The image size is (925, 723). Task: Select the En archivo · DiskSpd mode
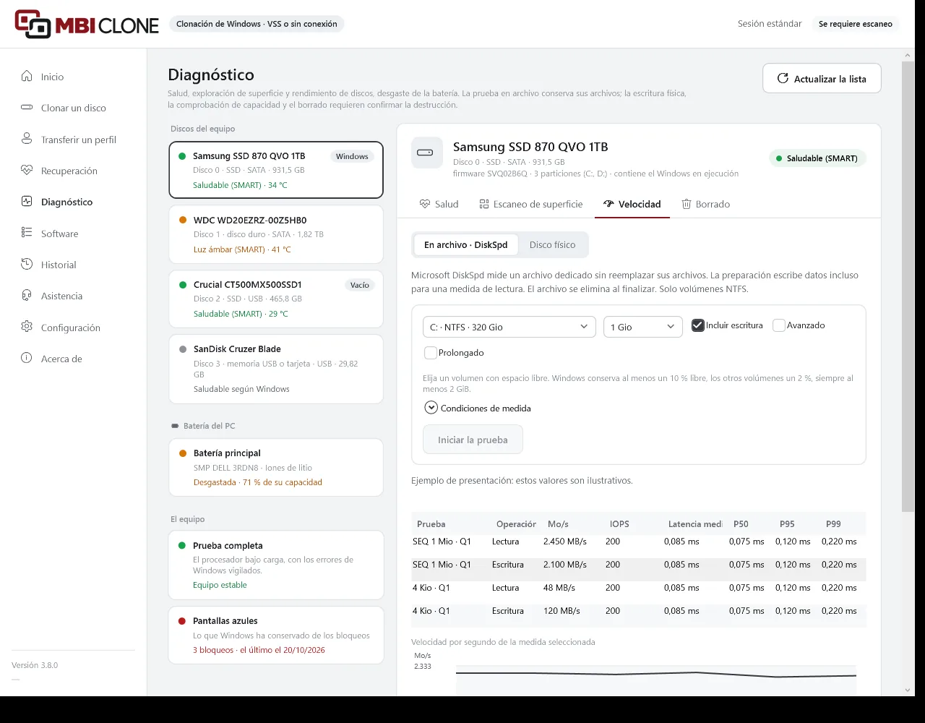[x=465, y=245]
